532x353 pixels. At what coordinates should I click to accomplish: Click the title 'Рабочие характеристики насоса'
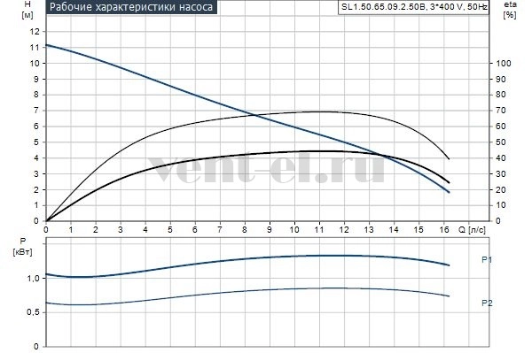(131, 7)
